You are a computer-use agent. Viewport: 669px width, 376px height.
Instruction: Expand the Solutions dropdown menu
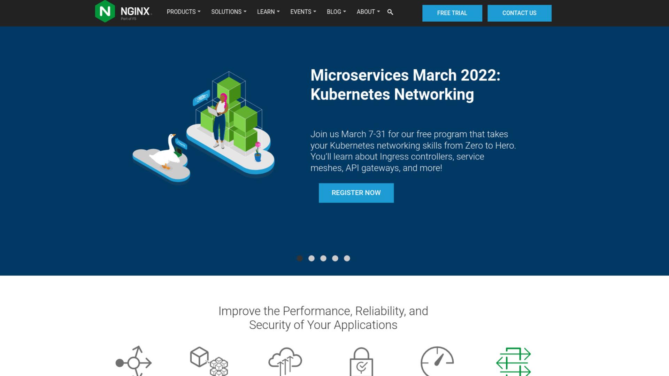click(x=229, y=12)
